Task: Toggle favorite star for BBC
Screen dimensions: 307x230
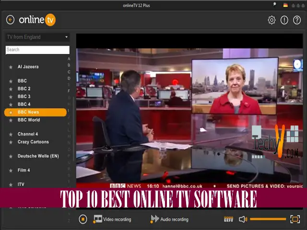Action: 11,81
